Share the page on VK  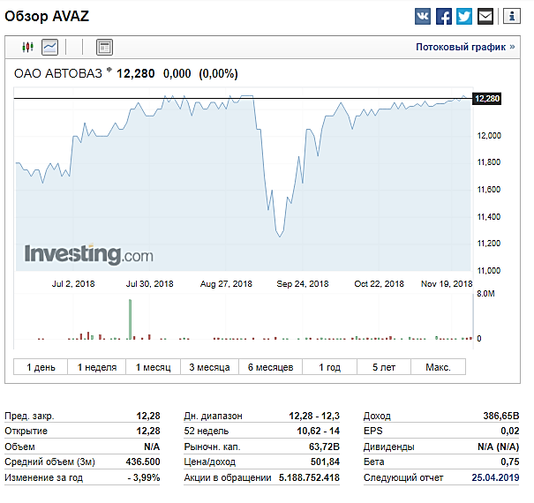423,17
